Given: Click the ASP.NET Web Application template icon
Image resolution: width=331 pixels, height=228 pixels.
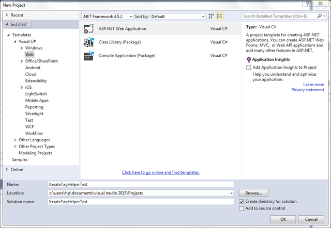Looking at the screenshot, I should pyautogui.click(x=88, y=29).
